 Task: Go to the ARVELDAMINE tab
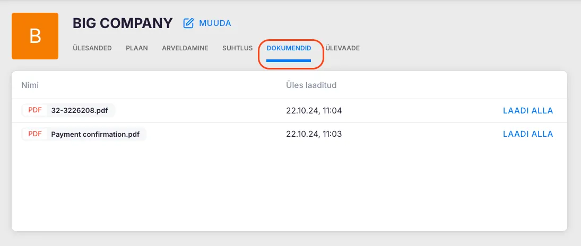click(x=185, y=48)
